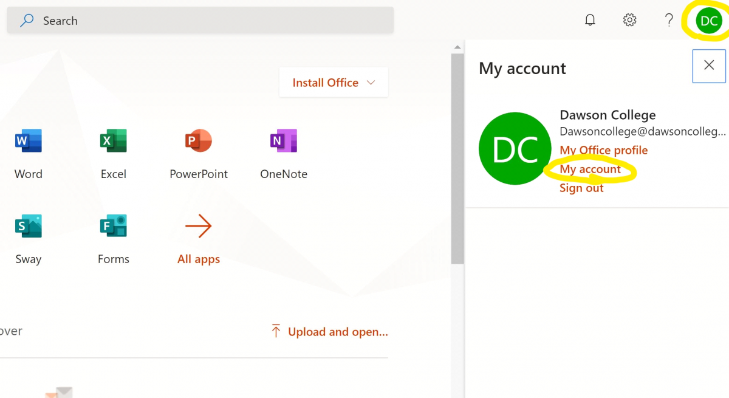Click the Dawson College name text
This screenshot has height=398, width=729.
607,115
